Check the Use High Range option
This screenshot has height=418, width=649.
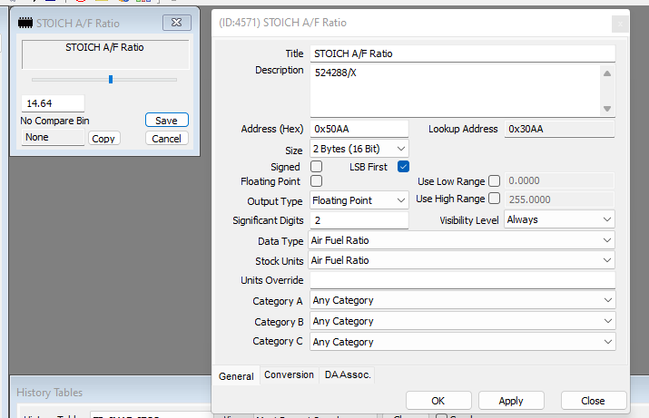[x=495, y=199]
